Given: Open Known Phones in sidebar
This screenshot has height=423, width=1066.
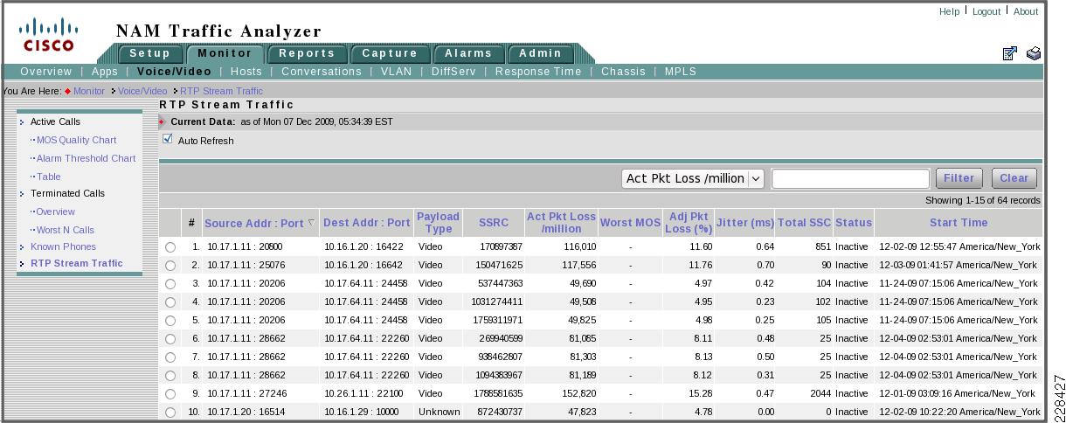Looking at the screenshot, I should click(x=64, y=246).
